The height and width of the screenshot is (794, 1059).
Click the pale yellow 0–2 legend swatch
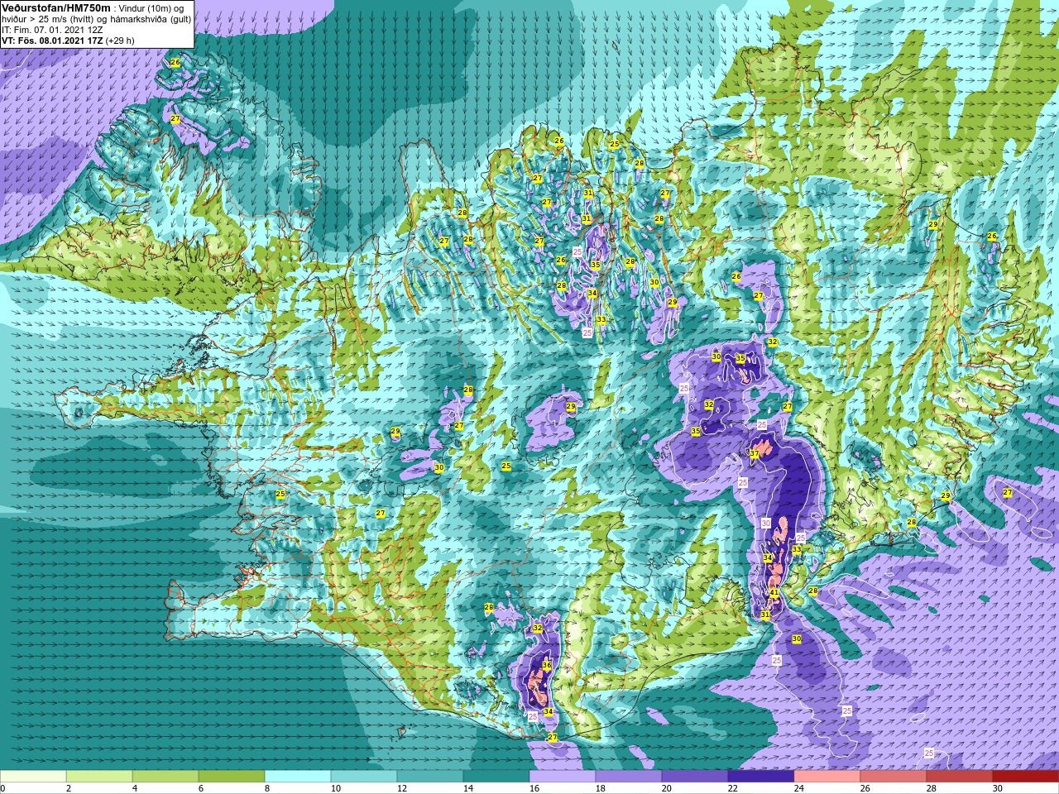click(33, 777)
